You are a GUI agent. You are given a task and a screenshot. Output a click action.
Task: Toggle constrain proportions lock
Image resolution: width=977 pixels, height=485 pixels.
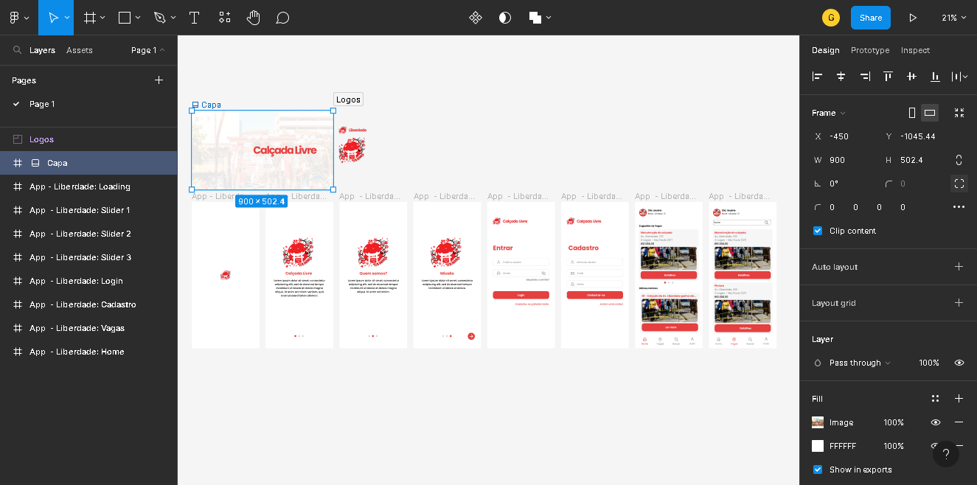click(959, 160)
